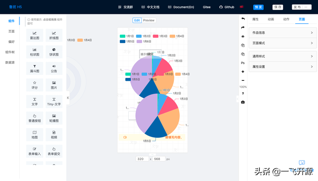Select 数据源 in the left sidebar
Viewport: 318px width, 181px height.
tap(10, 62)
